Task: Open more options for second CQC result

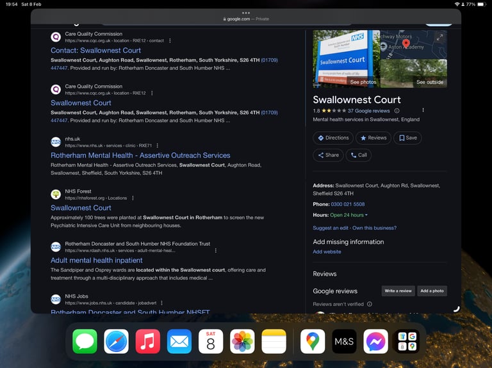Action: [152, 93]
